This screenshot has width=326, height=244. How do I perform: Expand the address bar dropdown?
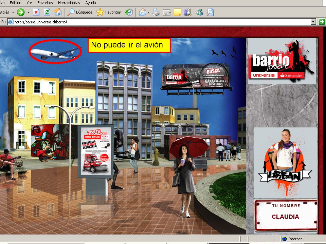tap(313, 22)
